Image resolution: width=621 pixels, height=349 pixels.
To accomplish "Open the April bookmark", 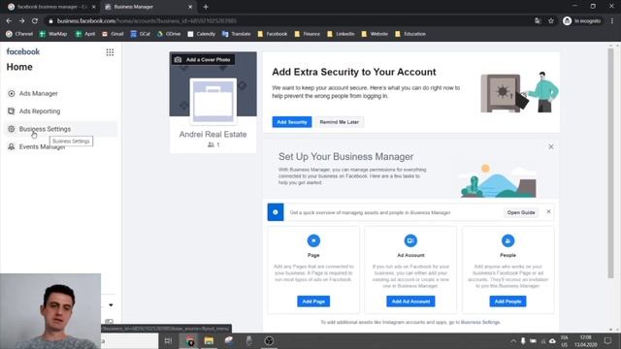I will [x=85, y=34].
